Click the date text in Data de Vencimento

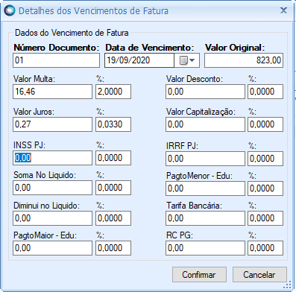128,60
